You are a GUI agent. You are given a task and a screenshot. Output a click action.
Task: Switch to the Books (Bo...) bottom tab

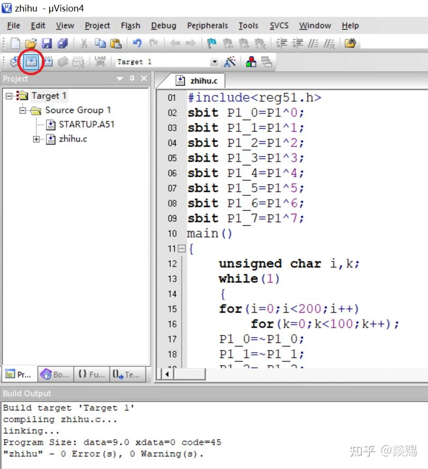(x=55, y=375)
